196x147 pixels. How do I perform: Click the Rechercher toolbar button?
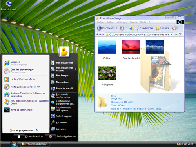tap(145, 28)
